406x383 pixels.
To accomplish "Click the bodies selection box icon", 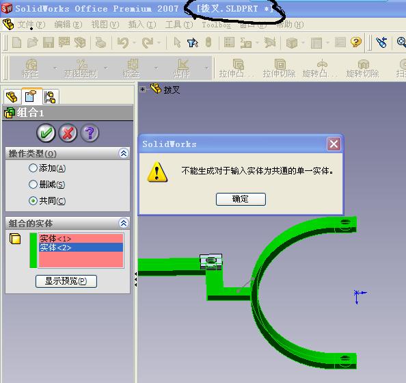I will pos(15,239).
